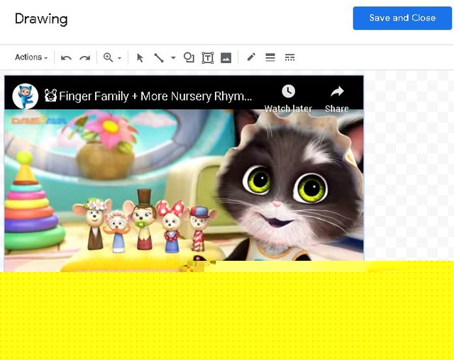Expand the line type dropdown arrow
454x360 pixels.
click(173, 57)
